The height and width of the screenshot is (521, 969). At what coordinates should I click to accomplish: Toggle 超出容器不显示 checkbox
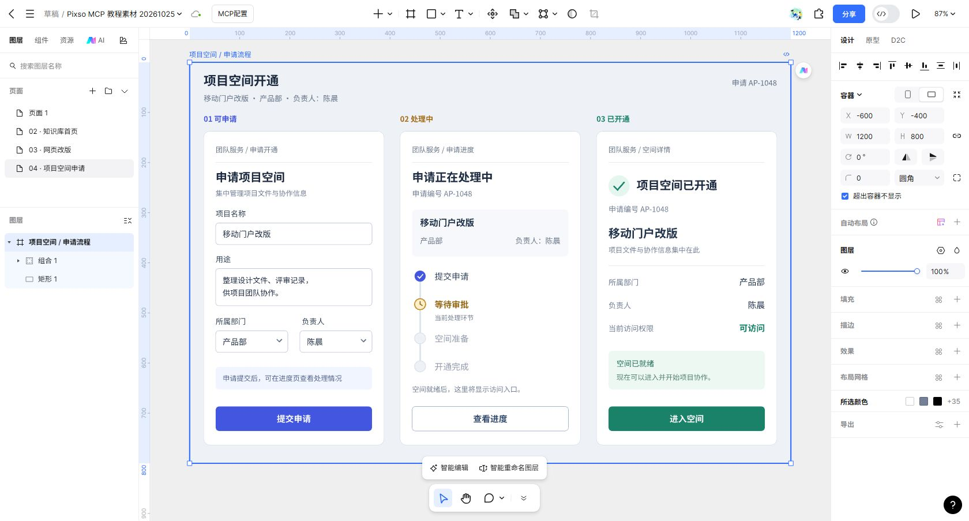tap(845, 196)
